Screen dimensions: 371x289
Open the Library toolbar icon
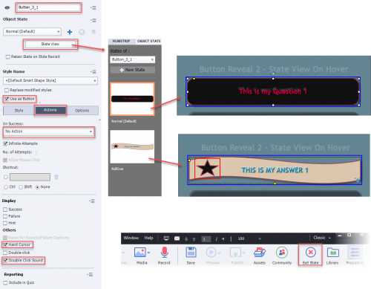tap(332, 253)
